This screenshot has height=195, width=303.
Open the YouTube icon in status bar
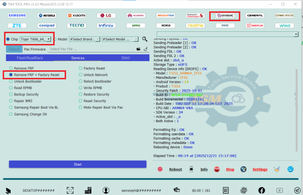click(x=279, y=190)
